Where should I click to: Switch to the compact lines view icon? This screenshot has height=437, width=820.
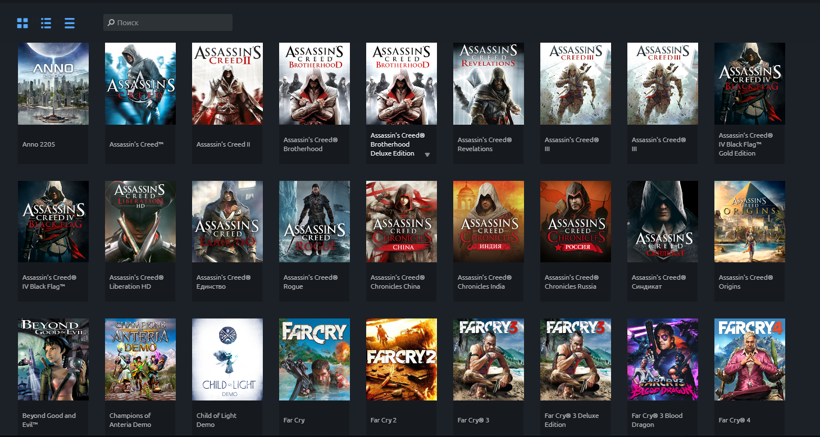pyautogui.click(x=70, y=23)
